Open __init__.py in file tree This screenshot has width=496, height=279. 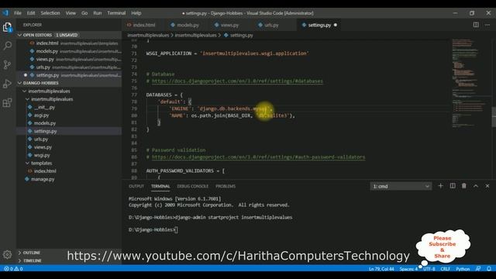pyautogui.click(x=44, y=107)
